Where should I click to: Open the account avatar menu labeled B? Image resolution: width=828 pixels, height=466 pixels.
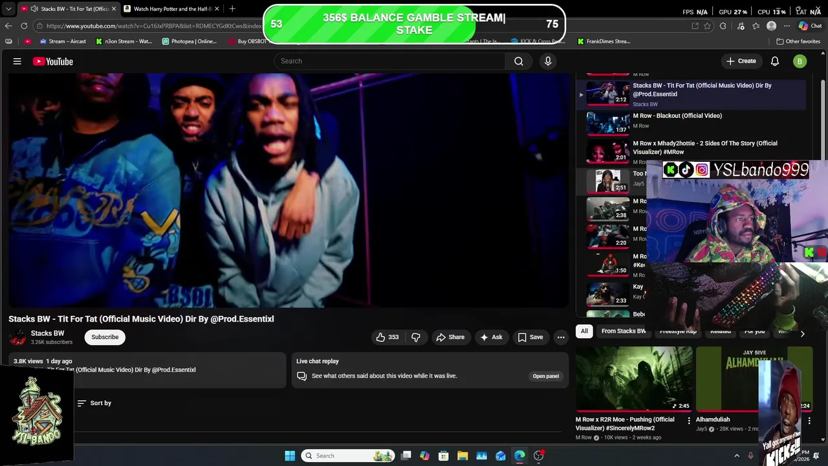pos(800,61)
